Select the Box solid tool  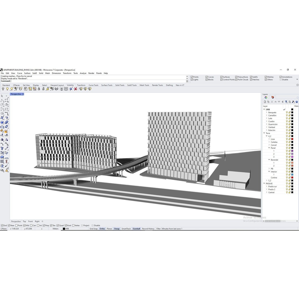pyautogui.click(x=2, y=122)
